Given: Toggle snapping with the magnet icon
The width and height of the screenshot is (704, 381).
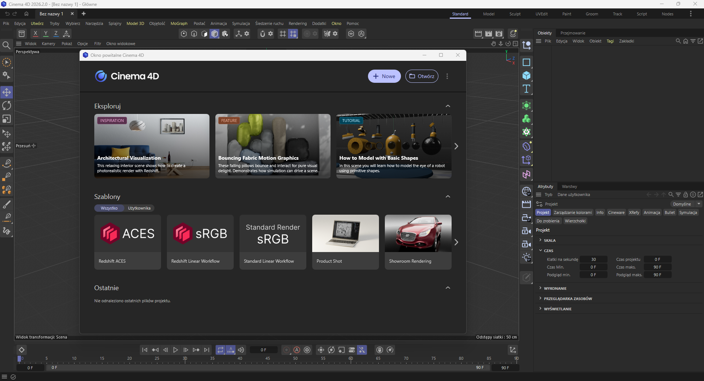Looking at the screenshot, I should pos(262,34).
